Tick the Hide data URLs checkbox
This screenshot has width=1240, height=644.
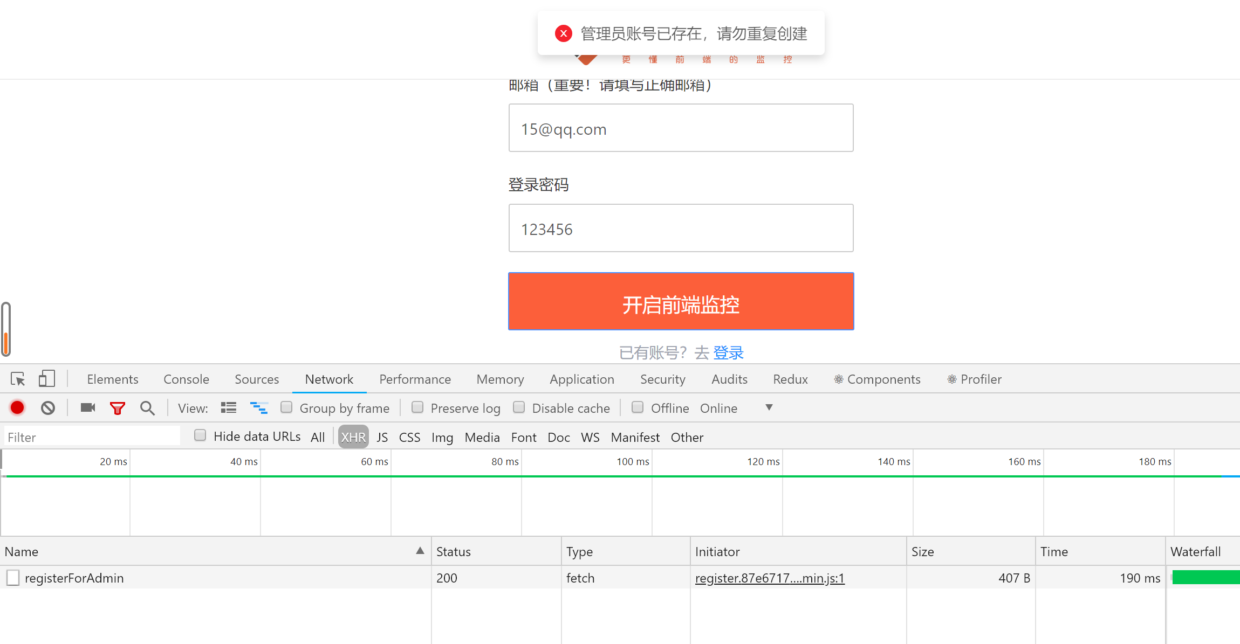200,435
